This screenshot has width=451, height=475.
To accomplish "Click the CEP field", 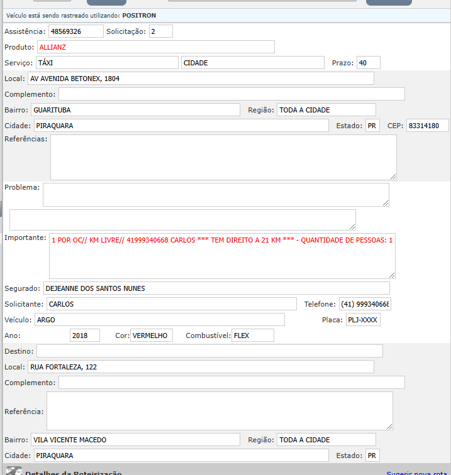I will [427, 126].
